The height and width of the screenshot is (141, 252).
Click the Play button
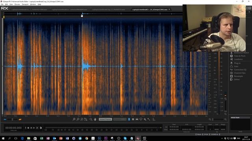(x=34, y=128)
